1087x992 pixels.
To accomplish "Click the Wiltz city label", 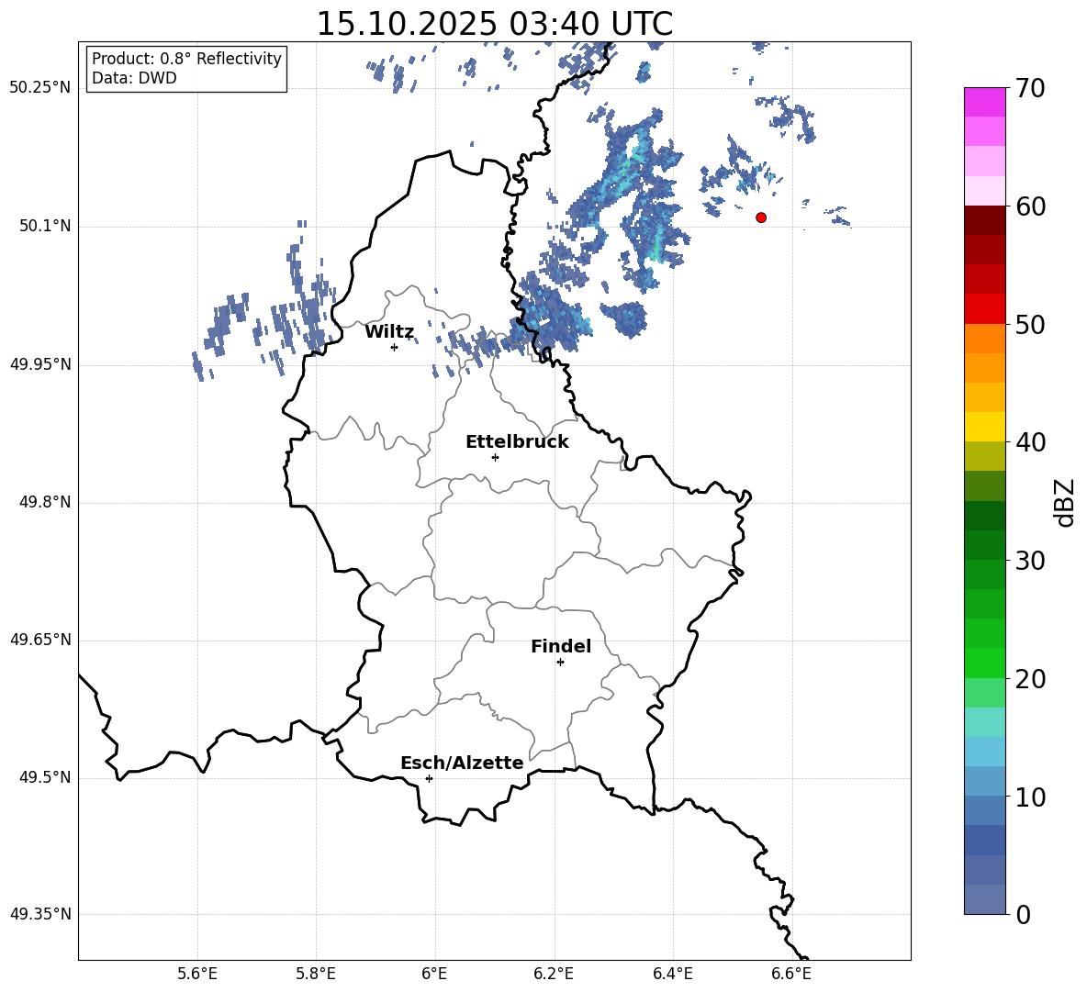I will (x=389, y=332).
